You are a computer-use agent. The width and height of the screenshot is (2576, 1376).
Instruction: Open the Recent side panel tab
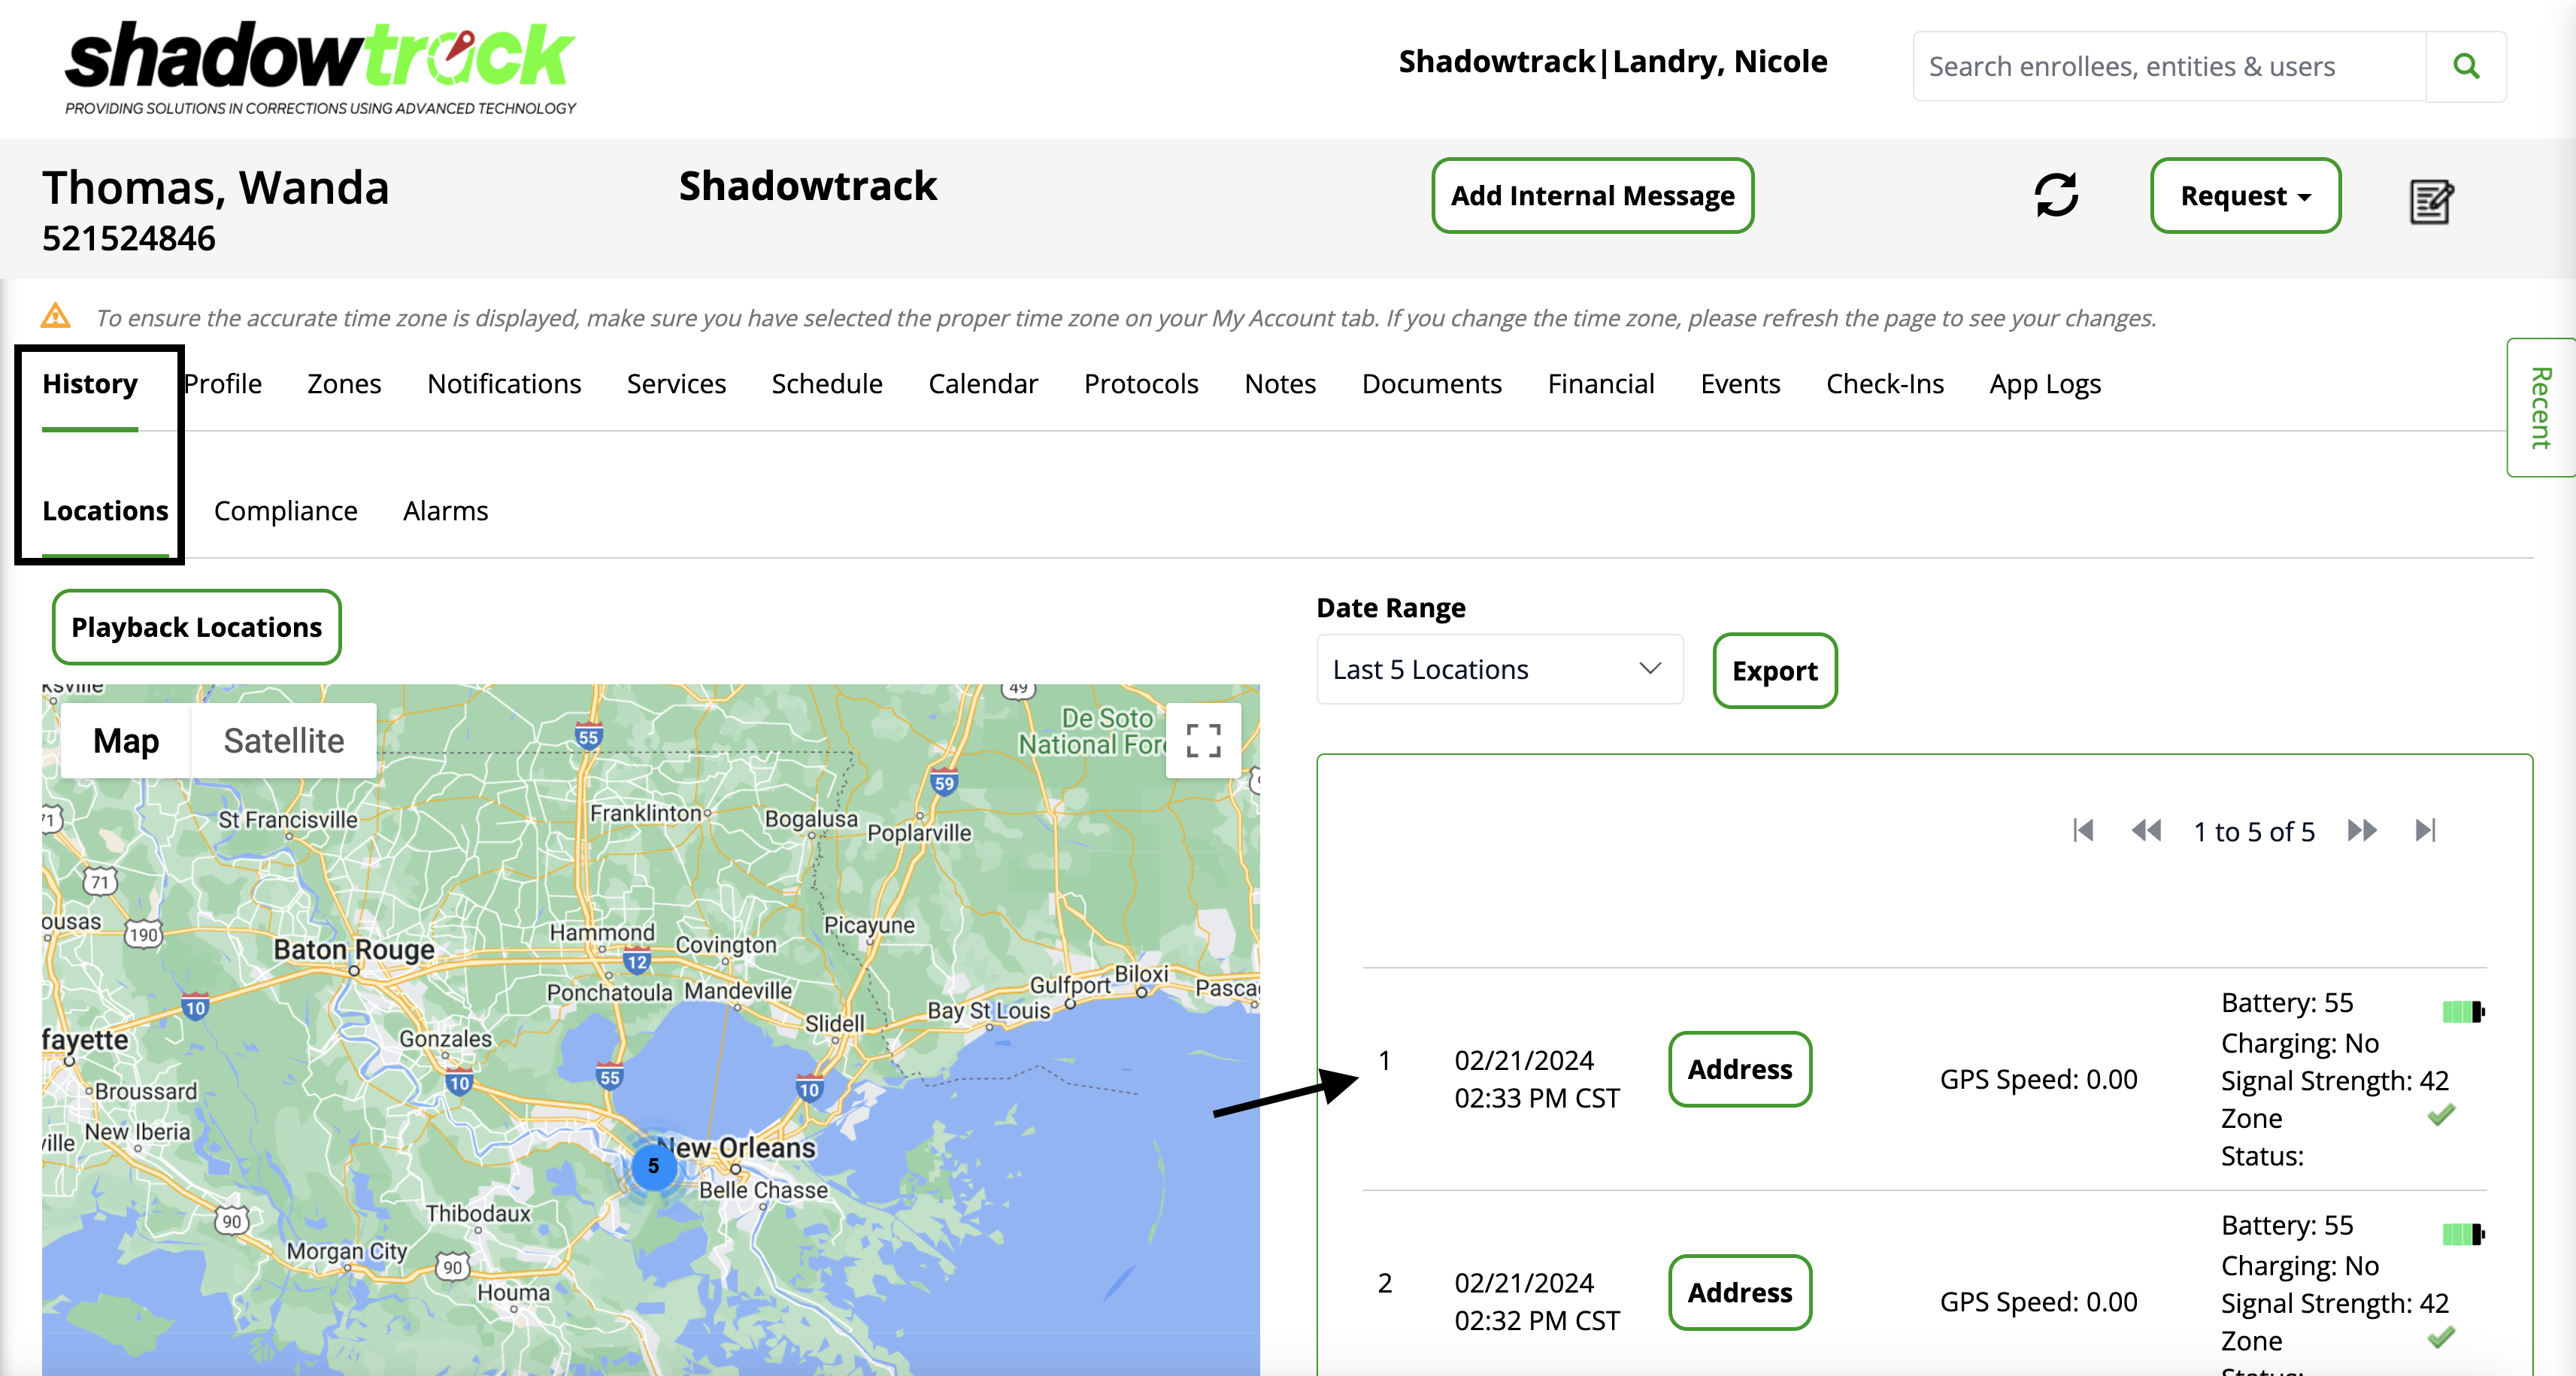coord(2541,408)
